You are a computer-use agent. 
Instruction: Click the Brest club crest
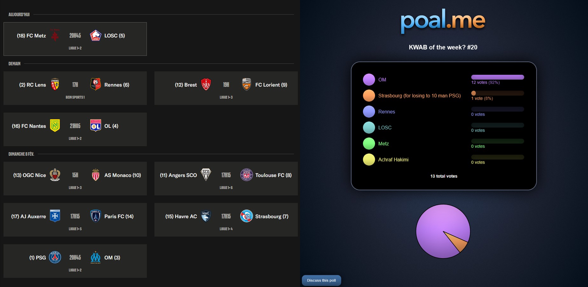coord(206,84)
